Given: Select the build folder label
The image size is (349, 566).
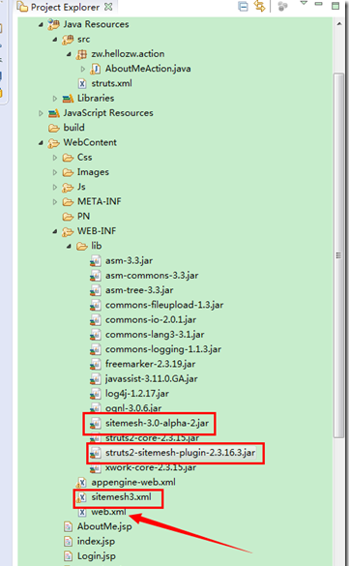Looking at the screenshot, I should (x=73, y=128).
